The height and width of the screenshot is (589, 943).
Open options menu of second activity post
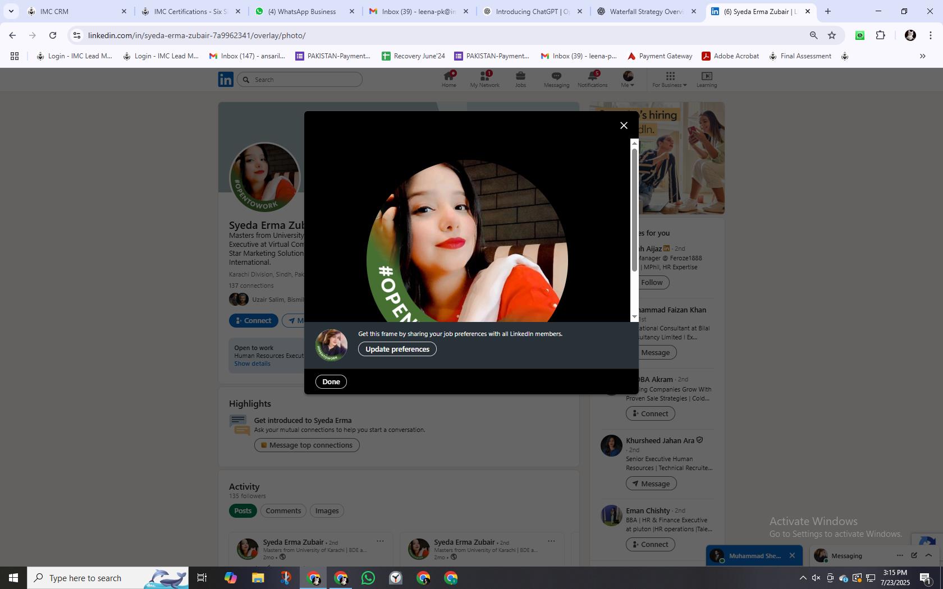point(551,541)
